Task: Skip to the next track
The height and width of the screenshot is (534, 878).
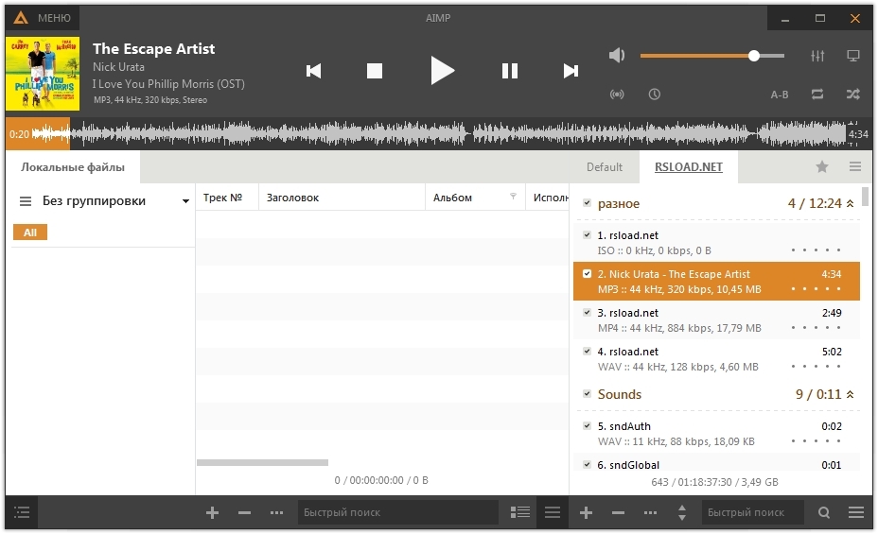Action: pyautogui.click(x=571, y=71)
